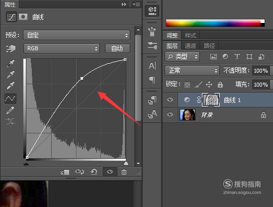This screenshot has height=207, width=273.
Task: Switch to the 调整 tab
Action: (x=172, y=35)
